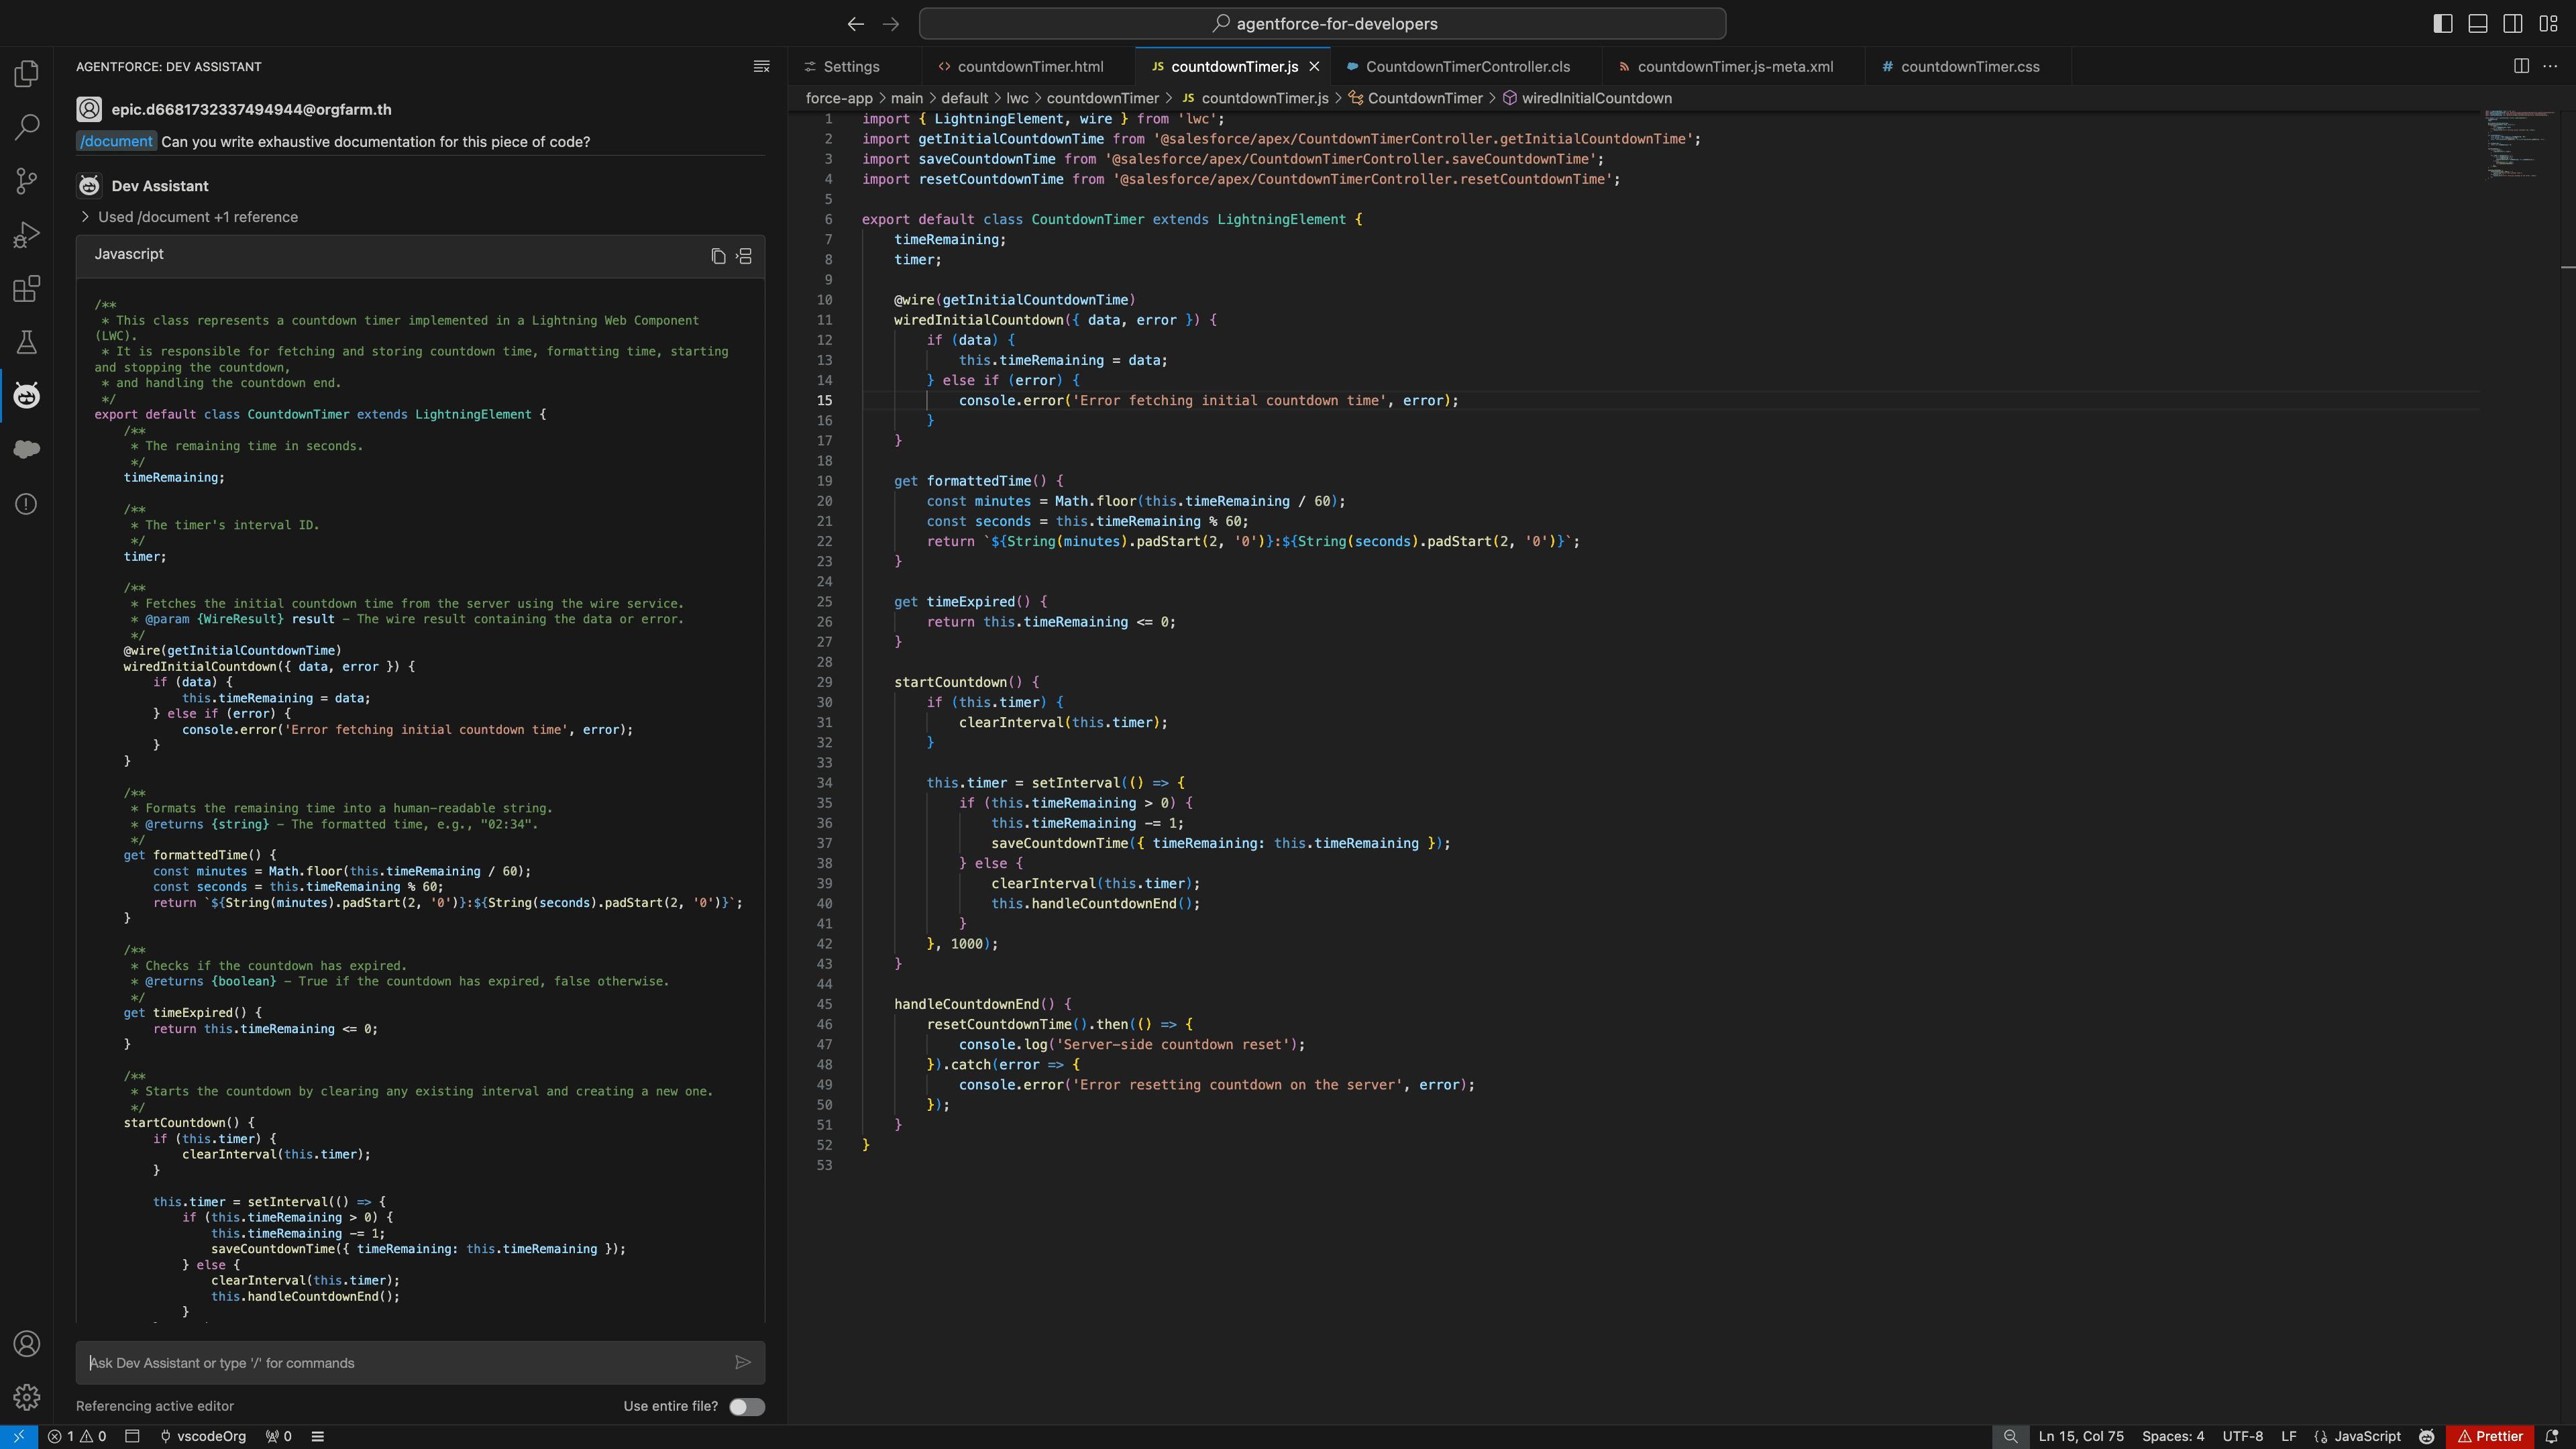Open the Salesforce cloud view
2576x1449 pixels.
tap(27, 449)
